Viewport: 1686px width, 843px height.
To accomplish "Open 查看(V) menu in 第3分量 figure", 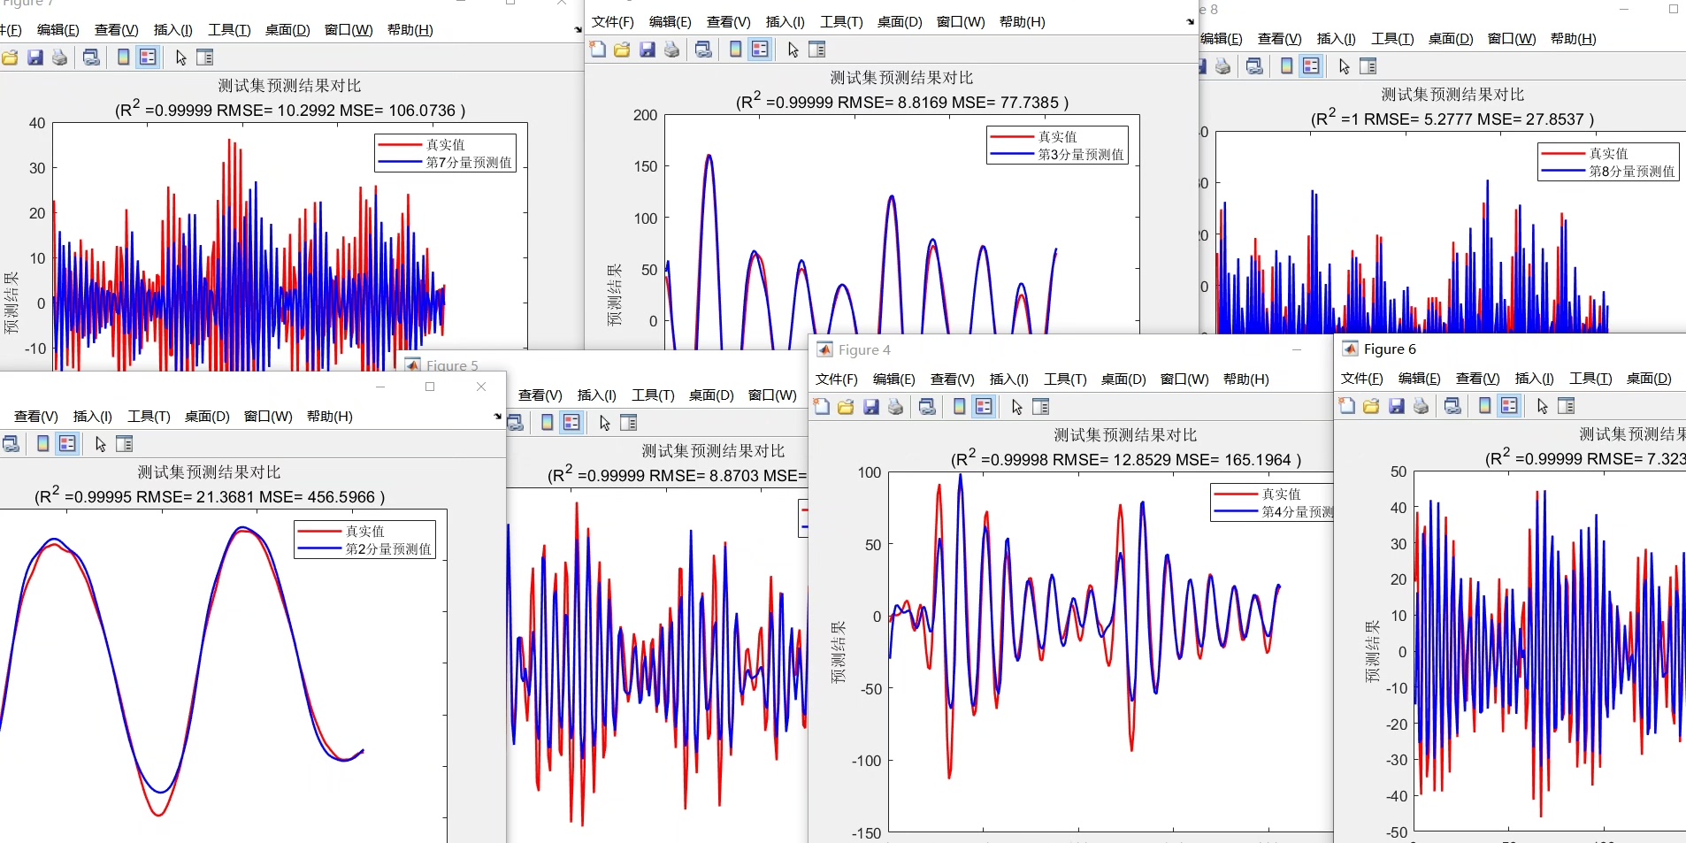I will [729, 22].
